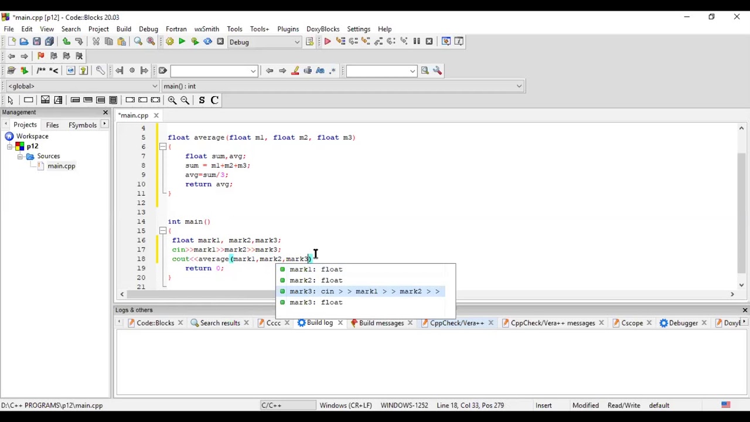The width and height of the screenshot is (750, 422).
Task: Paste from clipboard icon
Action: point(122,42)
